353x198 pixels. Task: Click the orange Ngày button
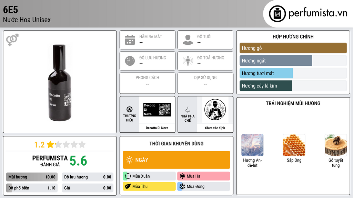pyautogui.click(x=176, y=160)
